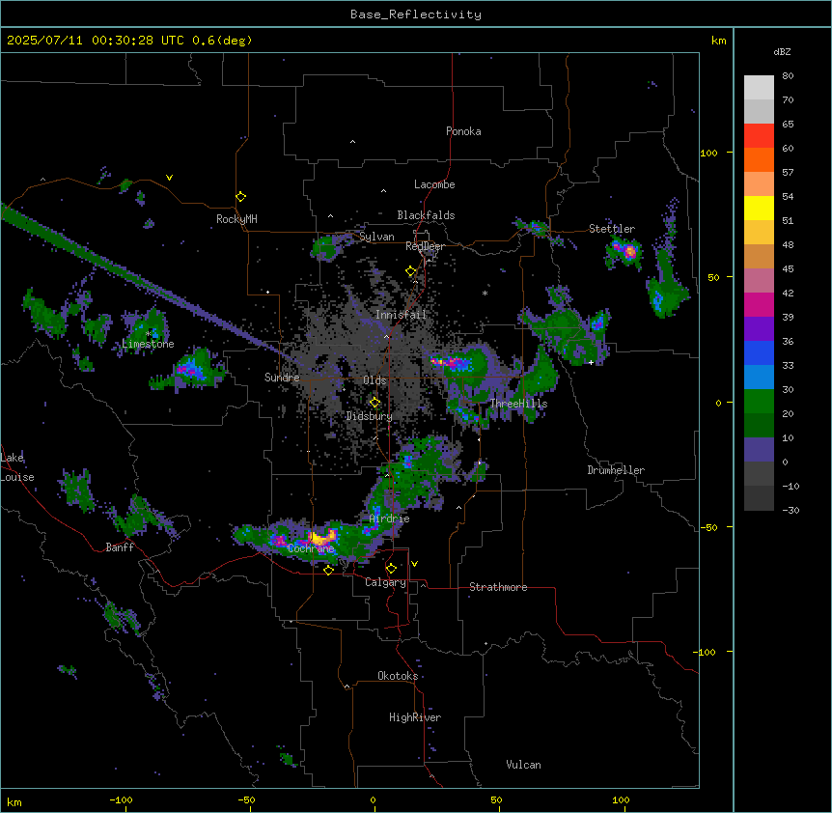The image size is (832, 813).
Task: Click the Calgary city label
Action: coord(385,582)
